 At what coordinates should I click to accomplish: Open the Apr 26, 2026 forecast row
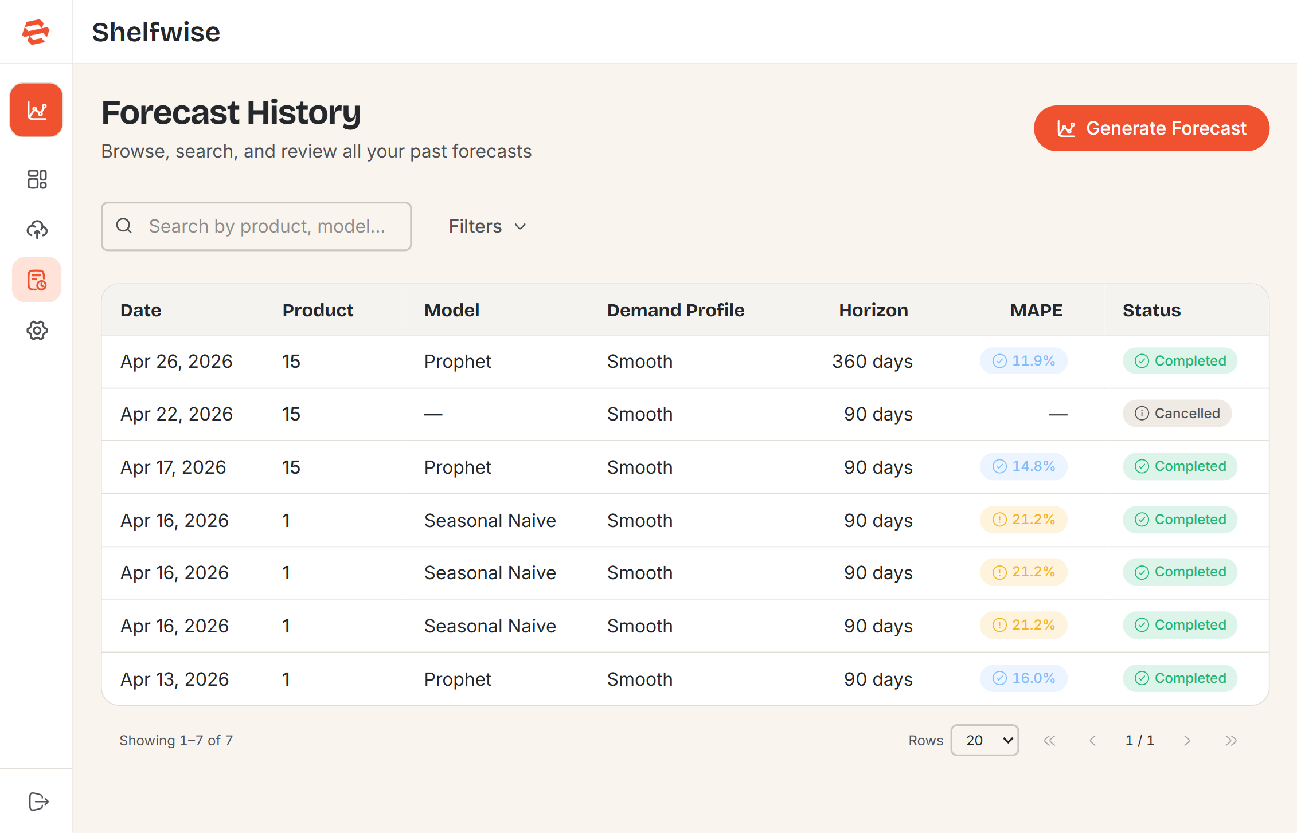(x=685, y=362)
